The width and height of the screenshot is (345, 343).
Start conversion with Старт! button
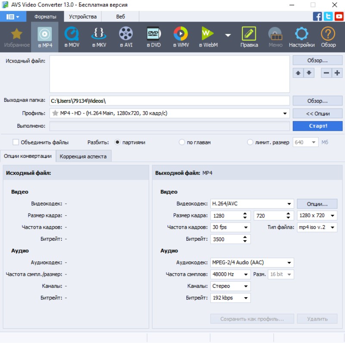(x=317, y=126)
